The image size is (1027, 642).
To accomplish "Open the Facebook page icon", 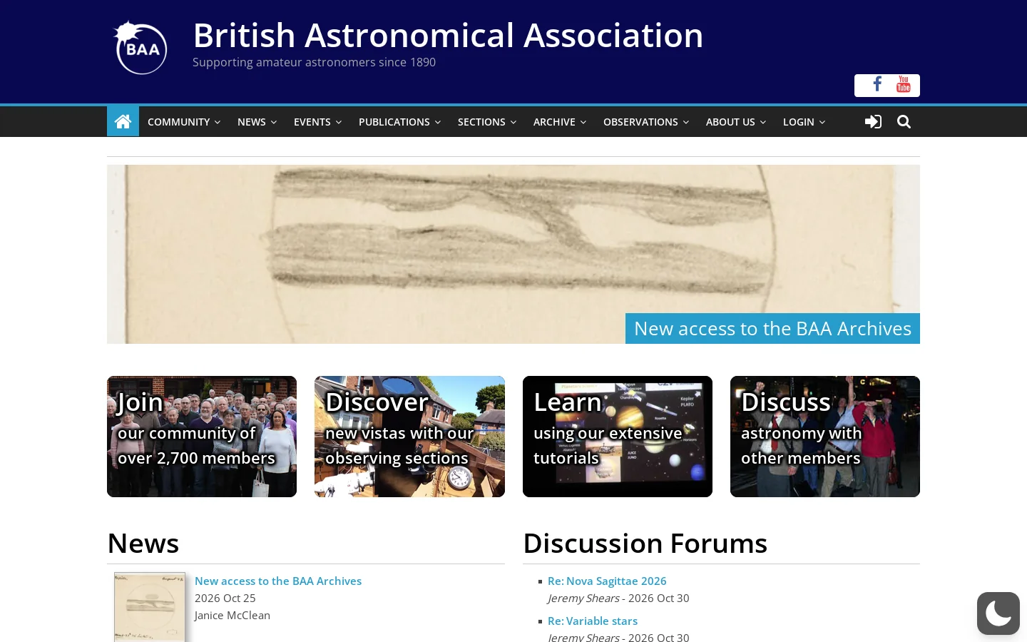I will (x=877, y=84).
